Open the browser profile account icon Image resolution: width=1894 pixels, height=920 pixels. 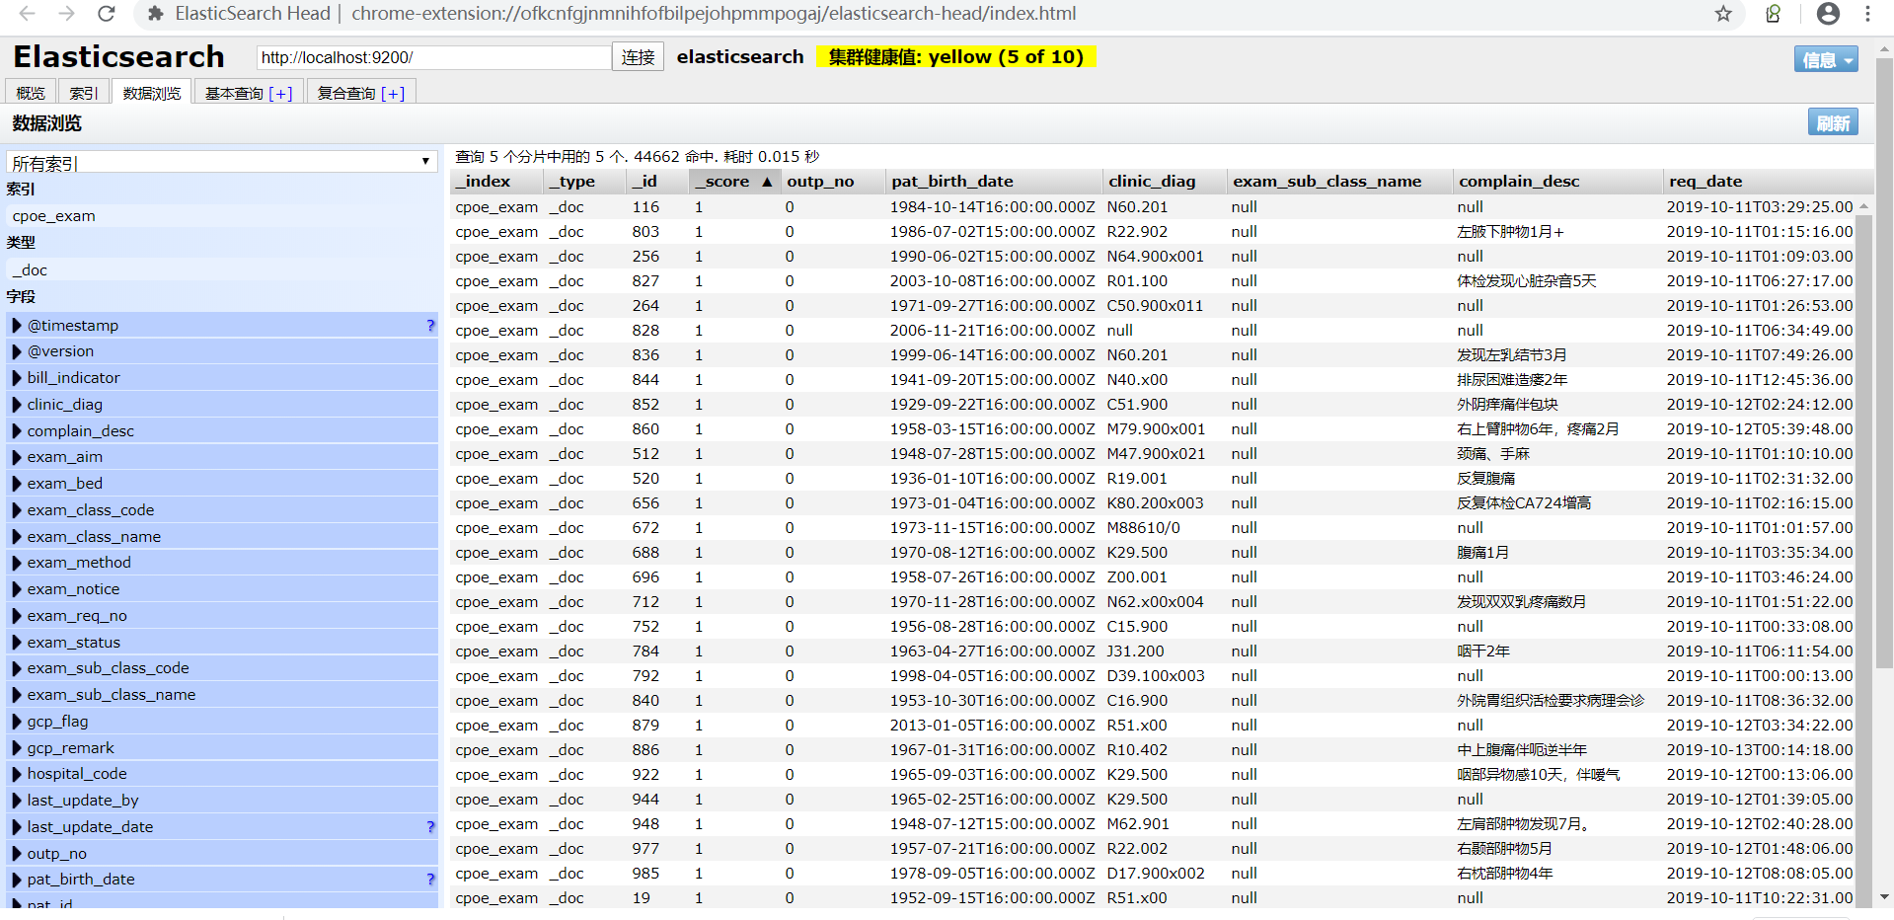pos(1828,14)
